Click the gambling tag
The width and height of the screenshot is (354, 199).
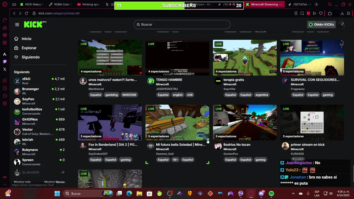111,95
